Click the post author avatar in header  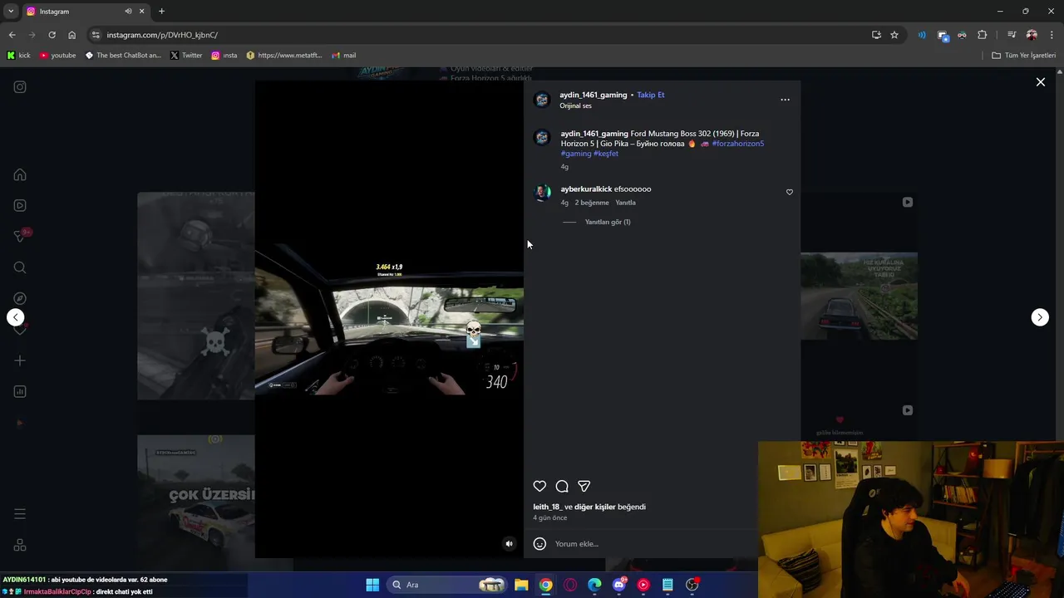click(x=542, y=100)
